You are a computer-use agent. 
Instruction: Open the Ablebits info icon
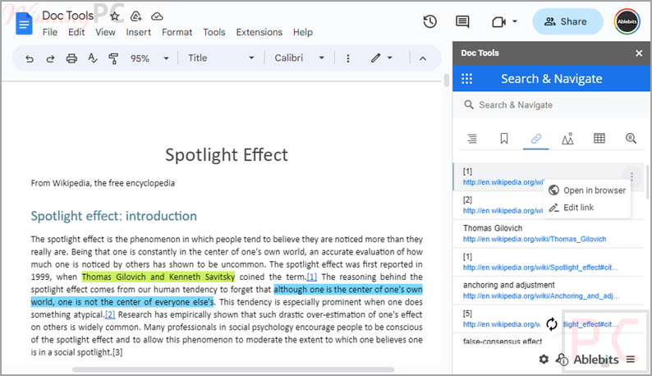[x=562, y=360]
